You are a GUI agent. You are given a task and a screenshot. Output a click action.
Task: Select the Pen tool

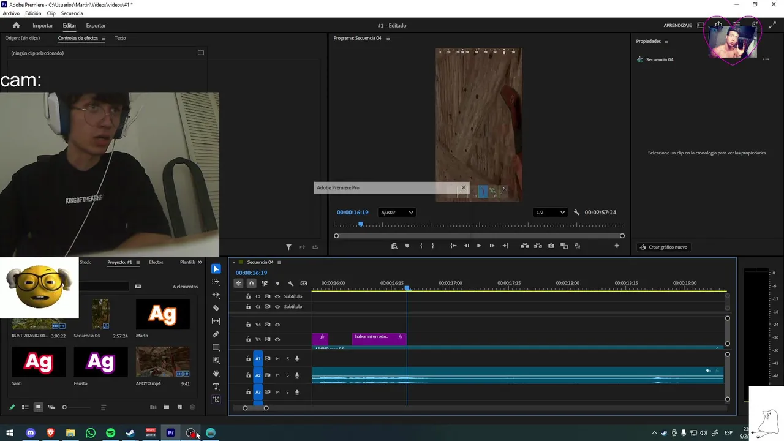216,334
